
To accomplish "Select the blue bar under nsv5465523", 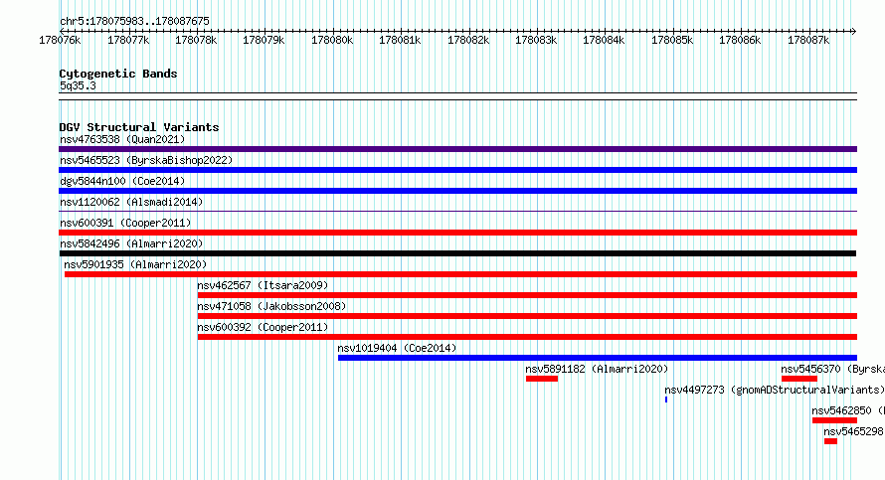I will pyautogui.click(x=457, y=170).
